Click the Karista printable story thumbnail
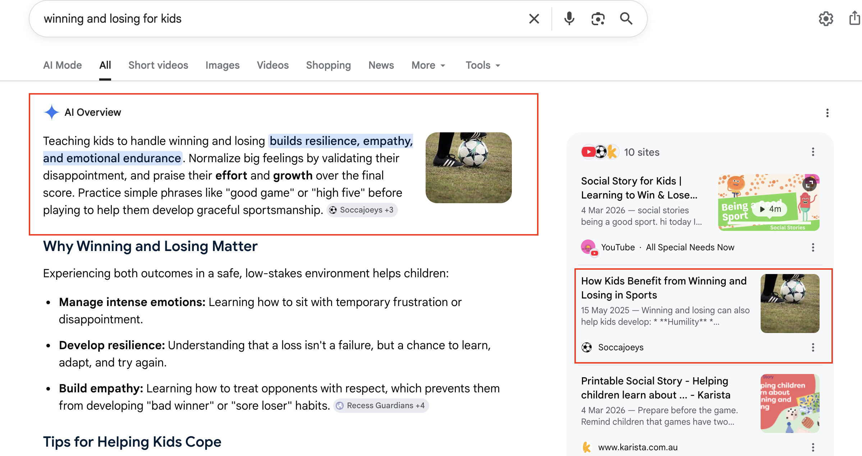This screenshot has height=456, width=862. tap(790, 403)
